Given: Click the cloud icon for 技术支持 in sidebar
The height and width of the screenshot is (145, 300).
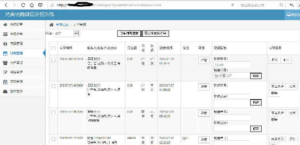Looking at the screenshot, I should 6,92.
